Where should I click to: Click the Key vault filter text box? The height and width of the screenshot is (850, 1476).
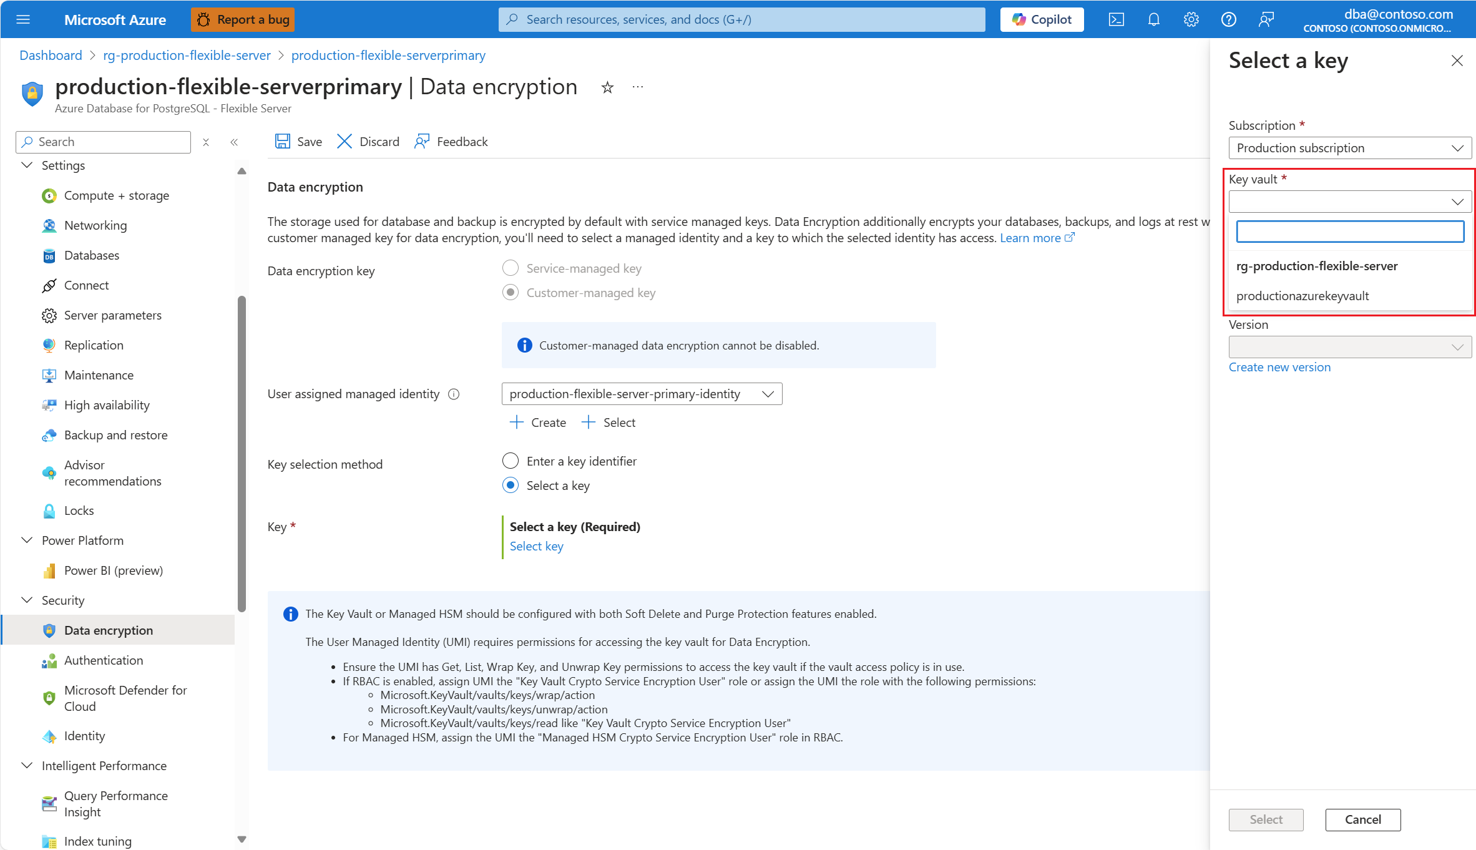[1349, 232]
